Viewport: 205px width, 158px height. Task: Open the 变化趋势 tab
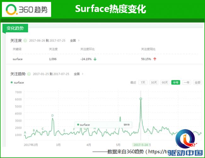point(15,28)
